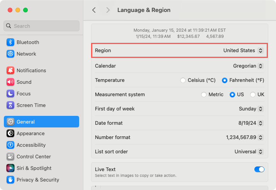This screenshot has height=190, width=276.
Task: Select the Notifications bell icon
Action: click(x=10, y=70)
